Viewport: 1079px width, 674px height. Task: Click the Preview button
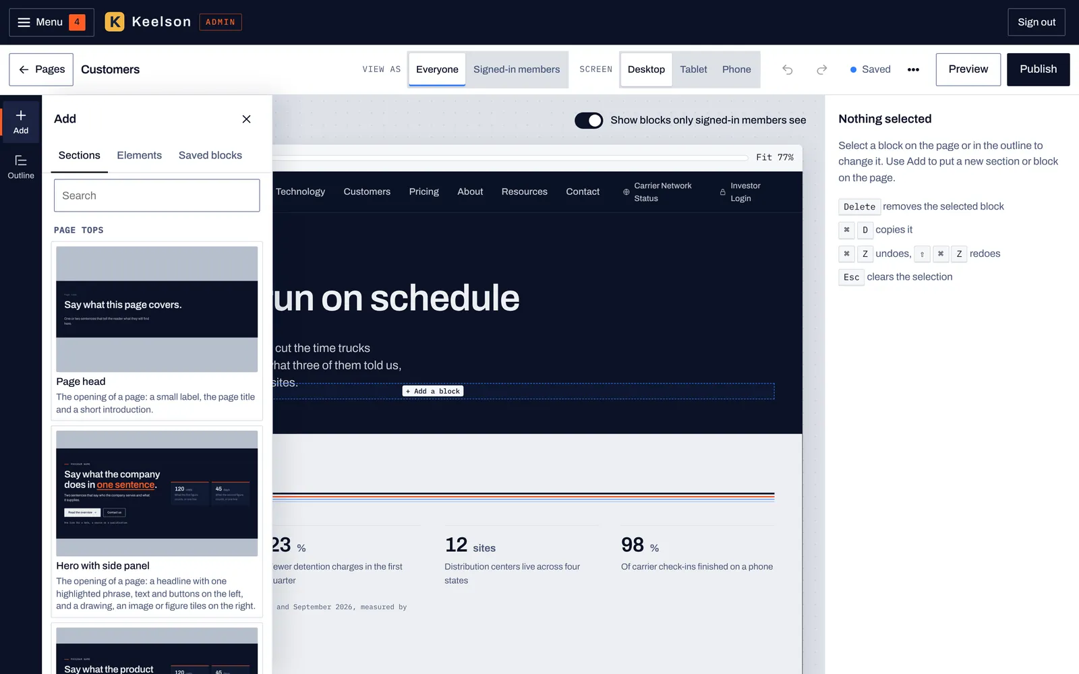point(968,69)
